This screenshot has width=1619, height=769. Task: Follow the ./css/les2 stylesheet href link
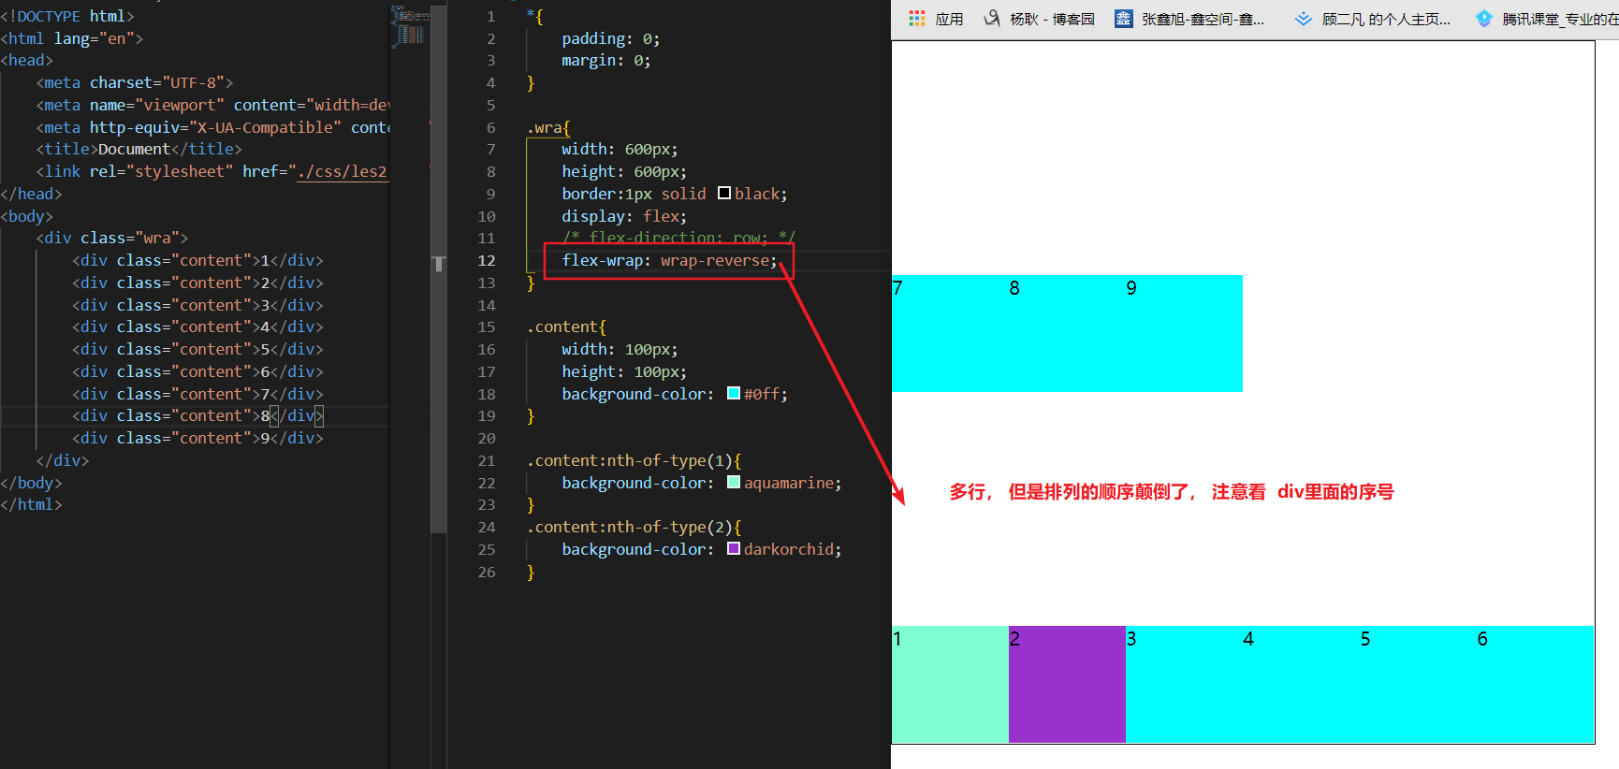[x=342, y=172]
